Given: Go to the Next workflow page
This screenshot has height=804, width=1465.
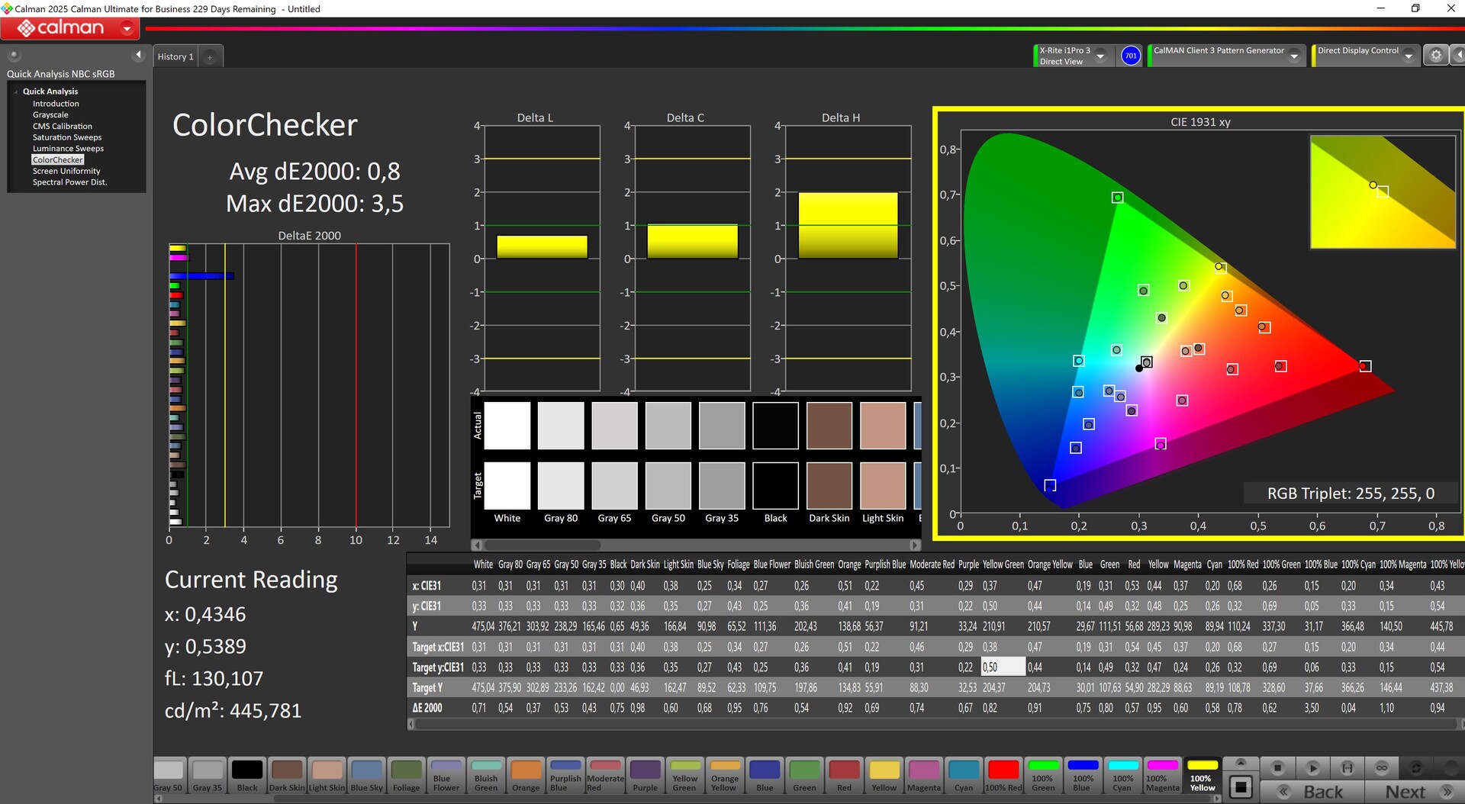Looking at the screenshot, I should pyautogui.click(x=1414, y=792).
